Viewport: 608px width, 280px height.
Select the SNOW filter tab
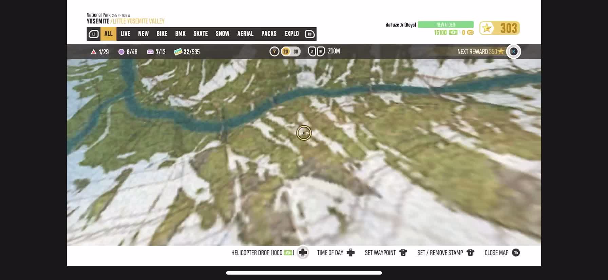point(223,34)
